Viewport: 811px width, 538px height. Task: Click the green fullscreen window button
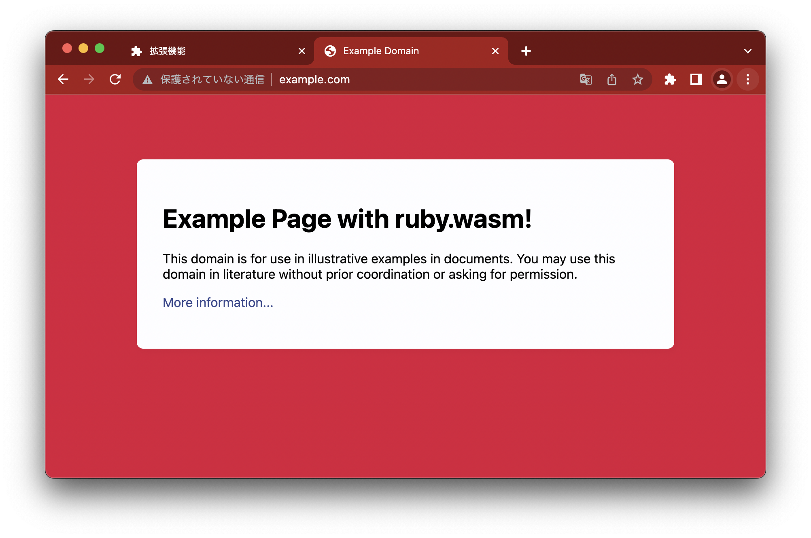(x=100, y=49)
